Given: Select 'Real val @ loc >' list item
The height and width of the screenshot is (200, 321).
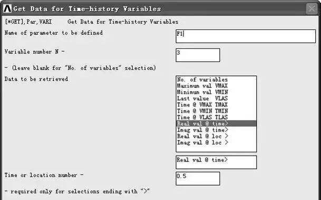Looking at the screenshot, I should click(x=216, y=136).
